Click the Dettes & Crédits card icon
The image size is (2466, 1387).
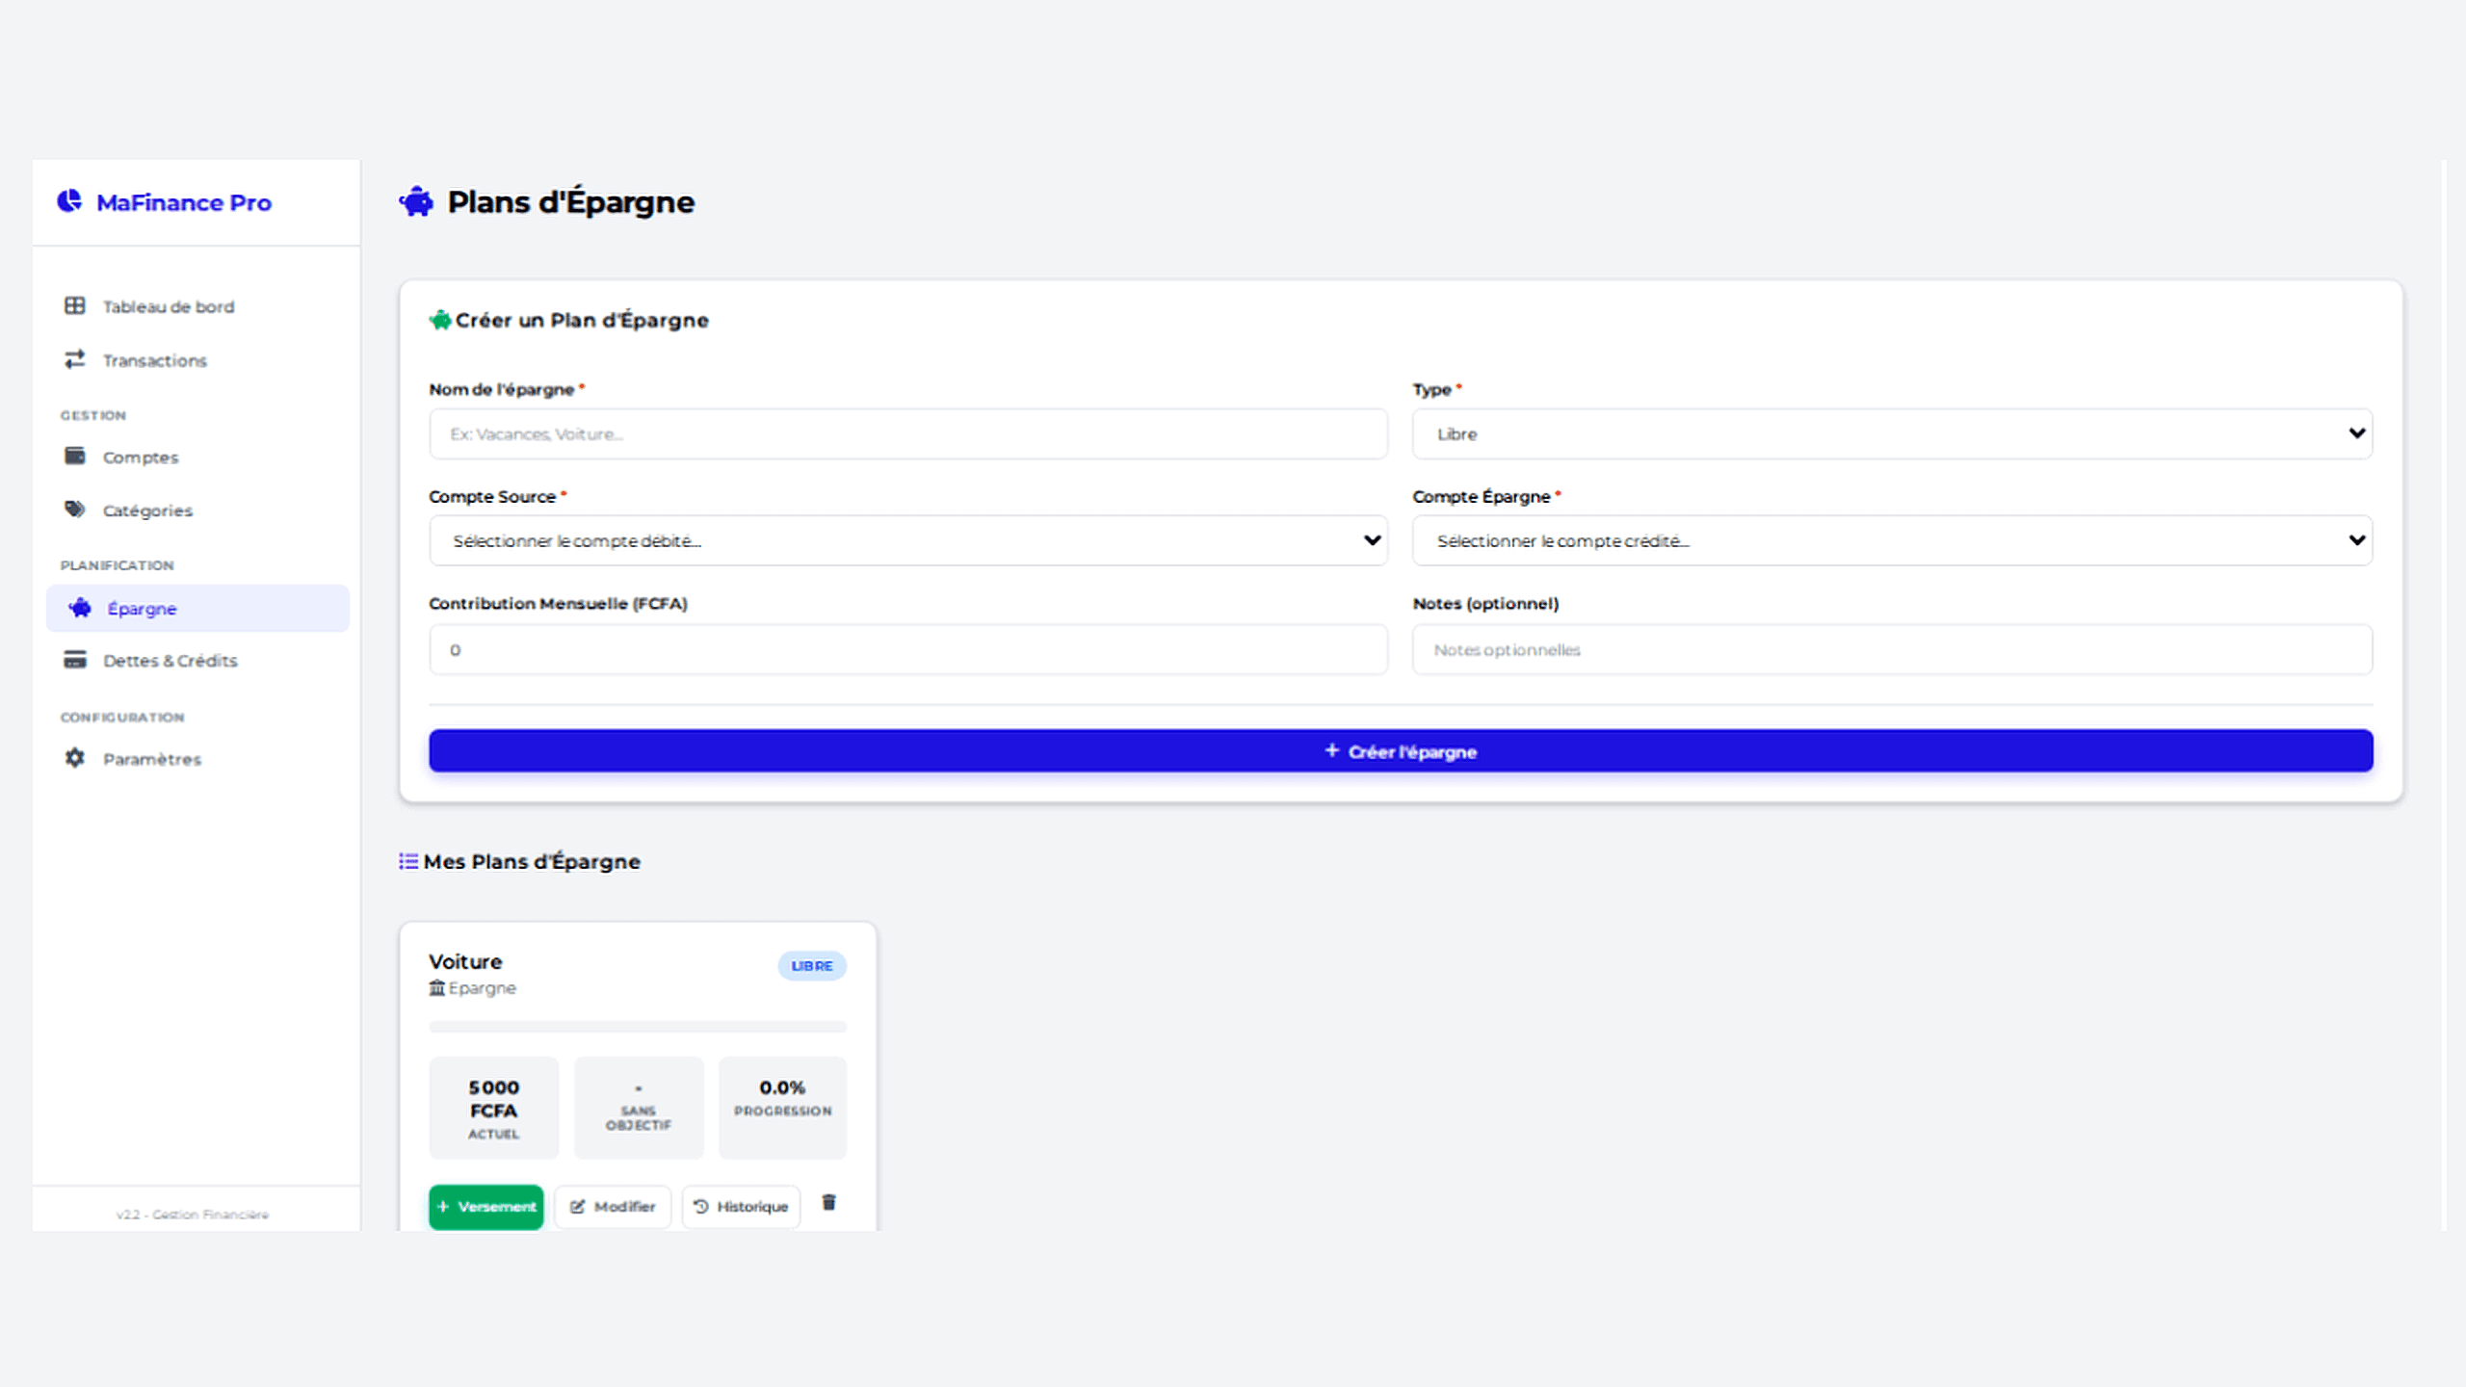[75, 660]
